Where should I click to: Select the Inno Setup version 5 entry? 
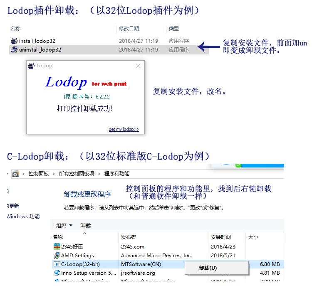point(89,273)
